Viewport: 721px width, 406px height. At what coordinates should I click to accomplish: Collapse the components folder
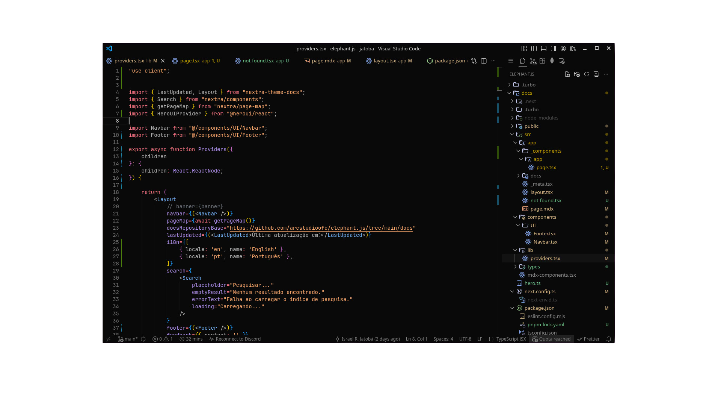click(x=542, y=217)
